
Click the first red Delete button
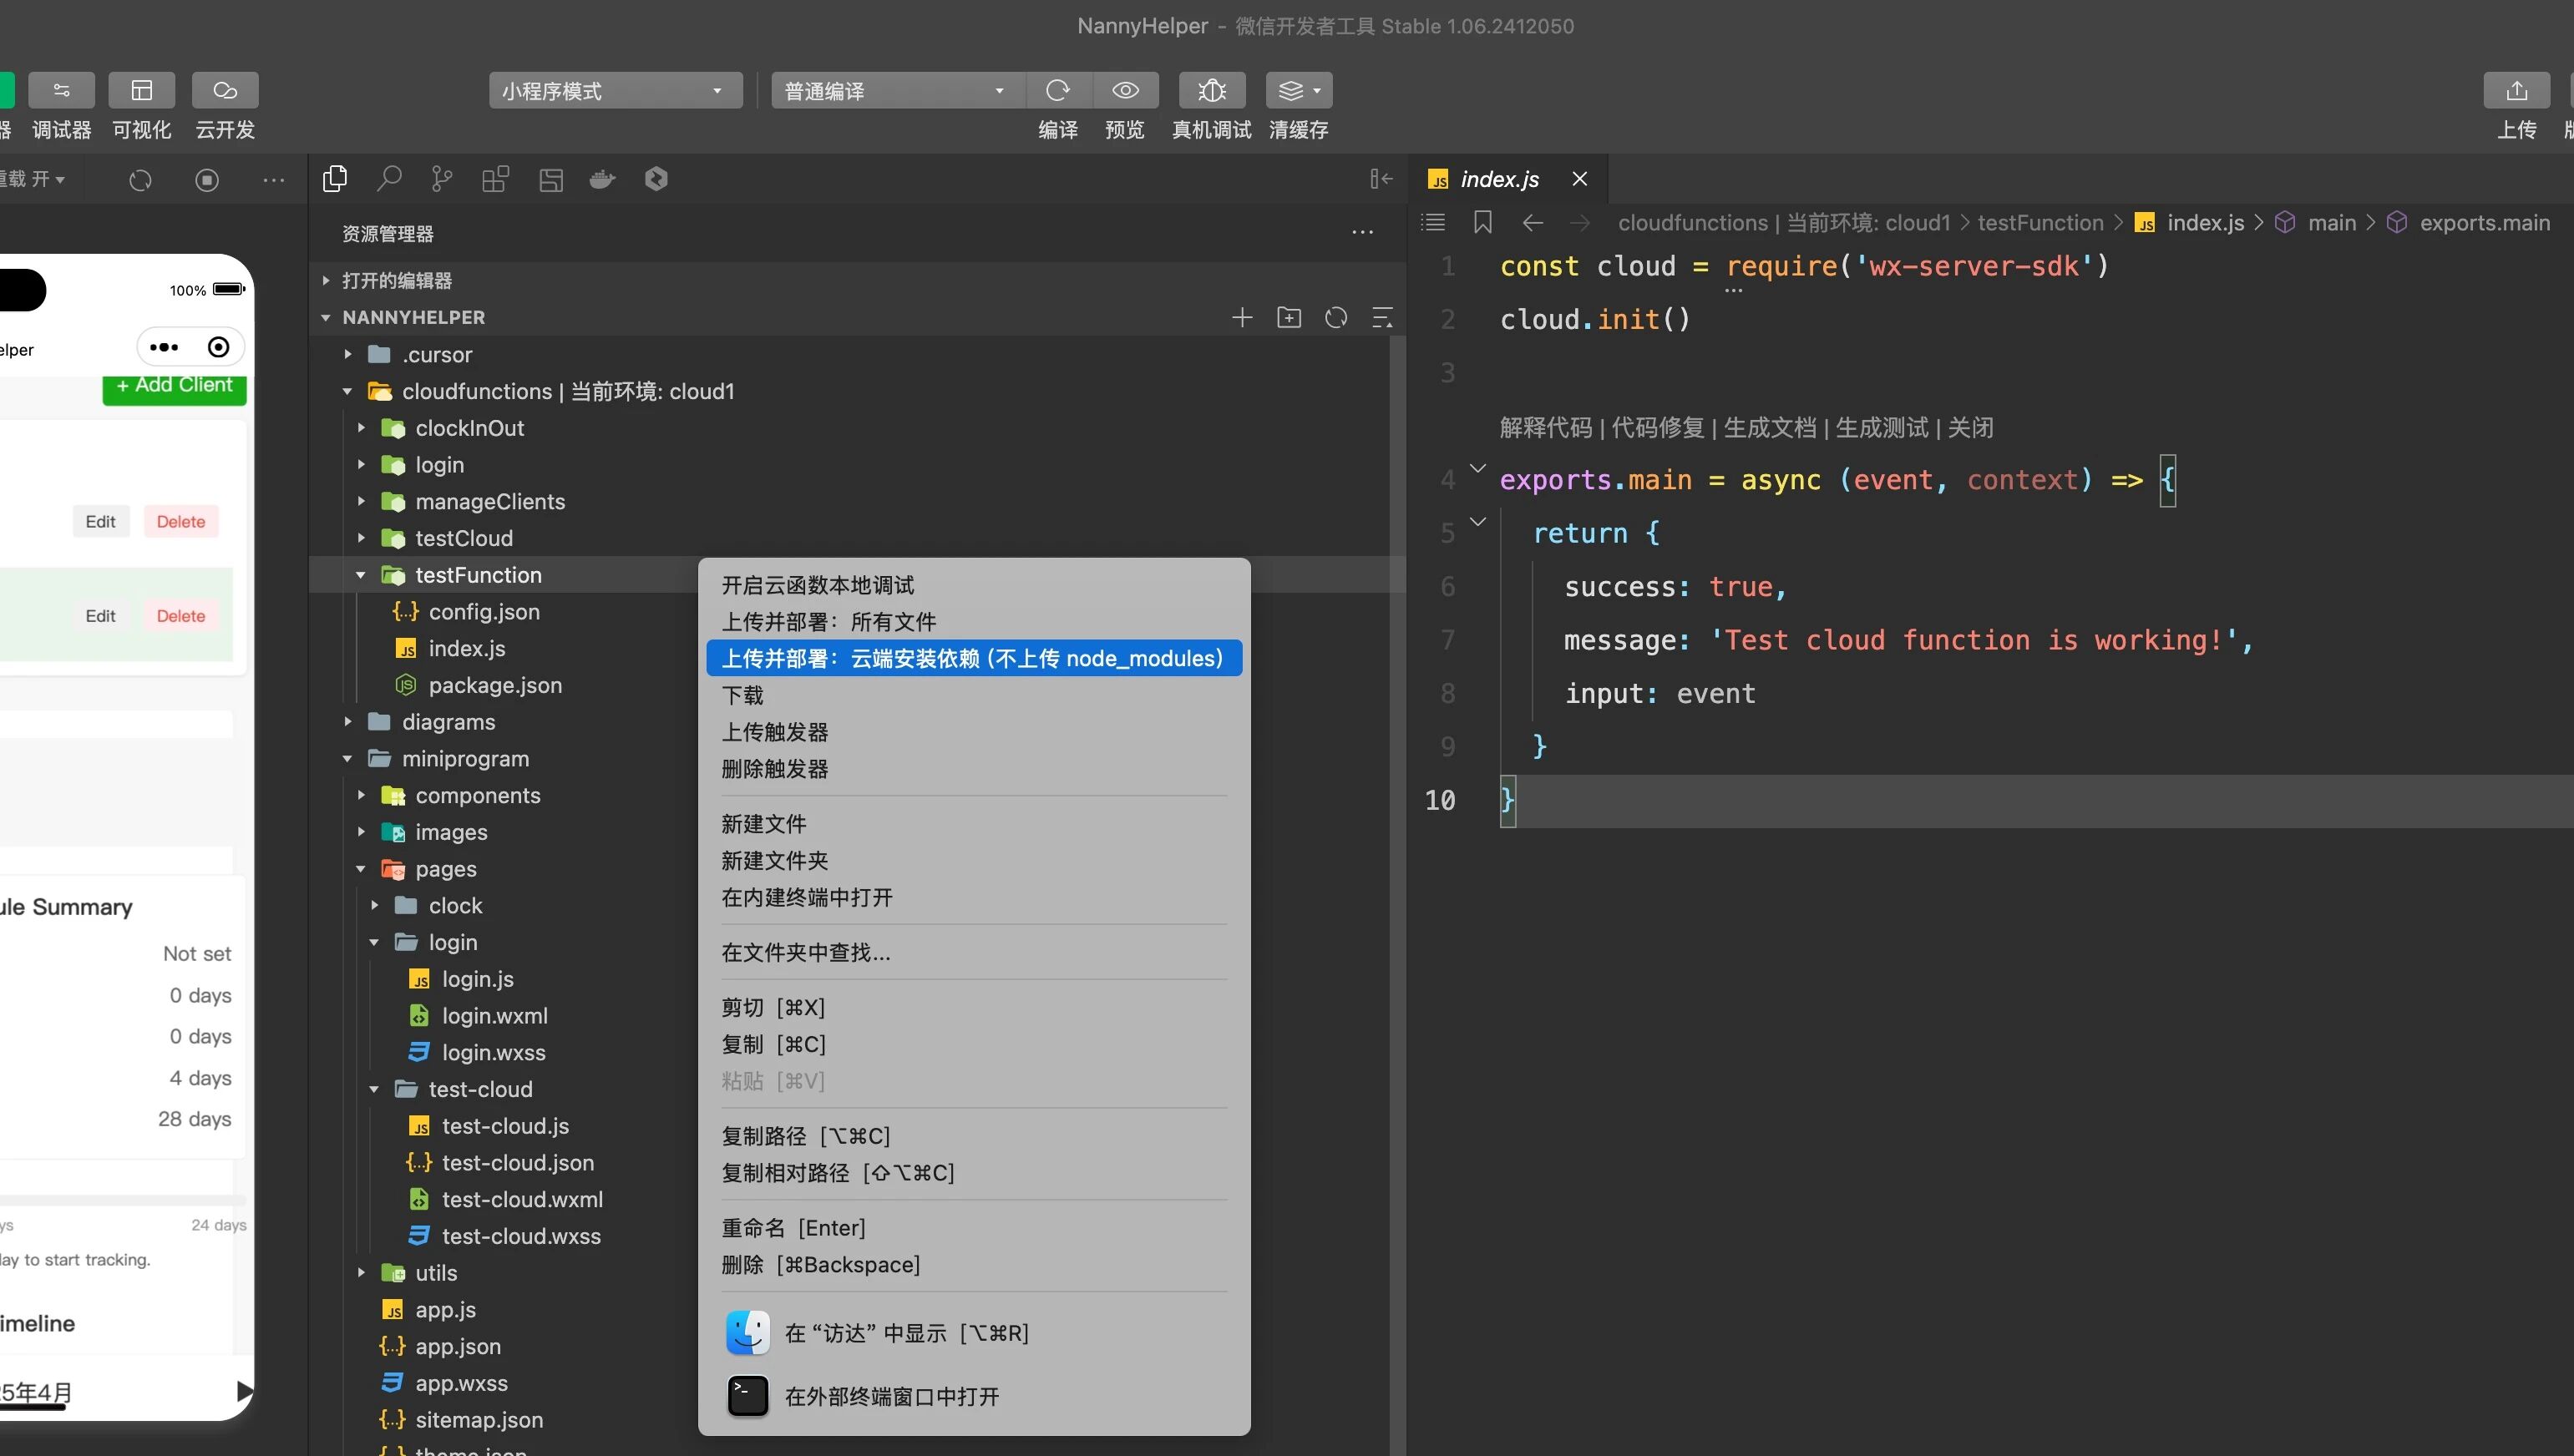[x=180, y=522]
